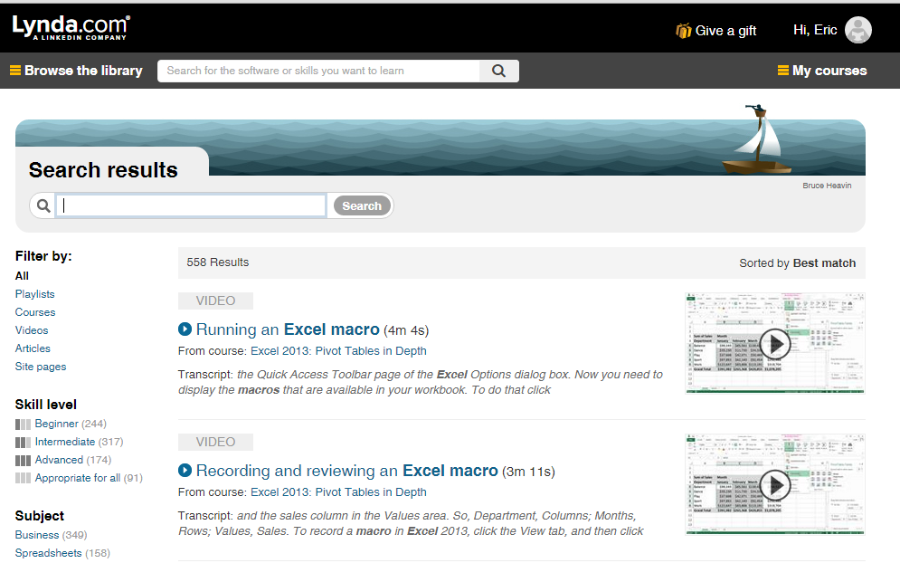Open Excel 2013 course link under Recording and reviewing

[x=338, y=492]
